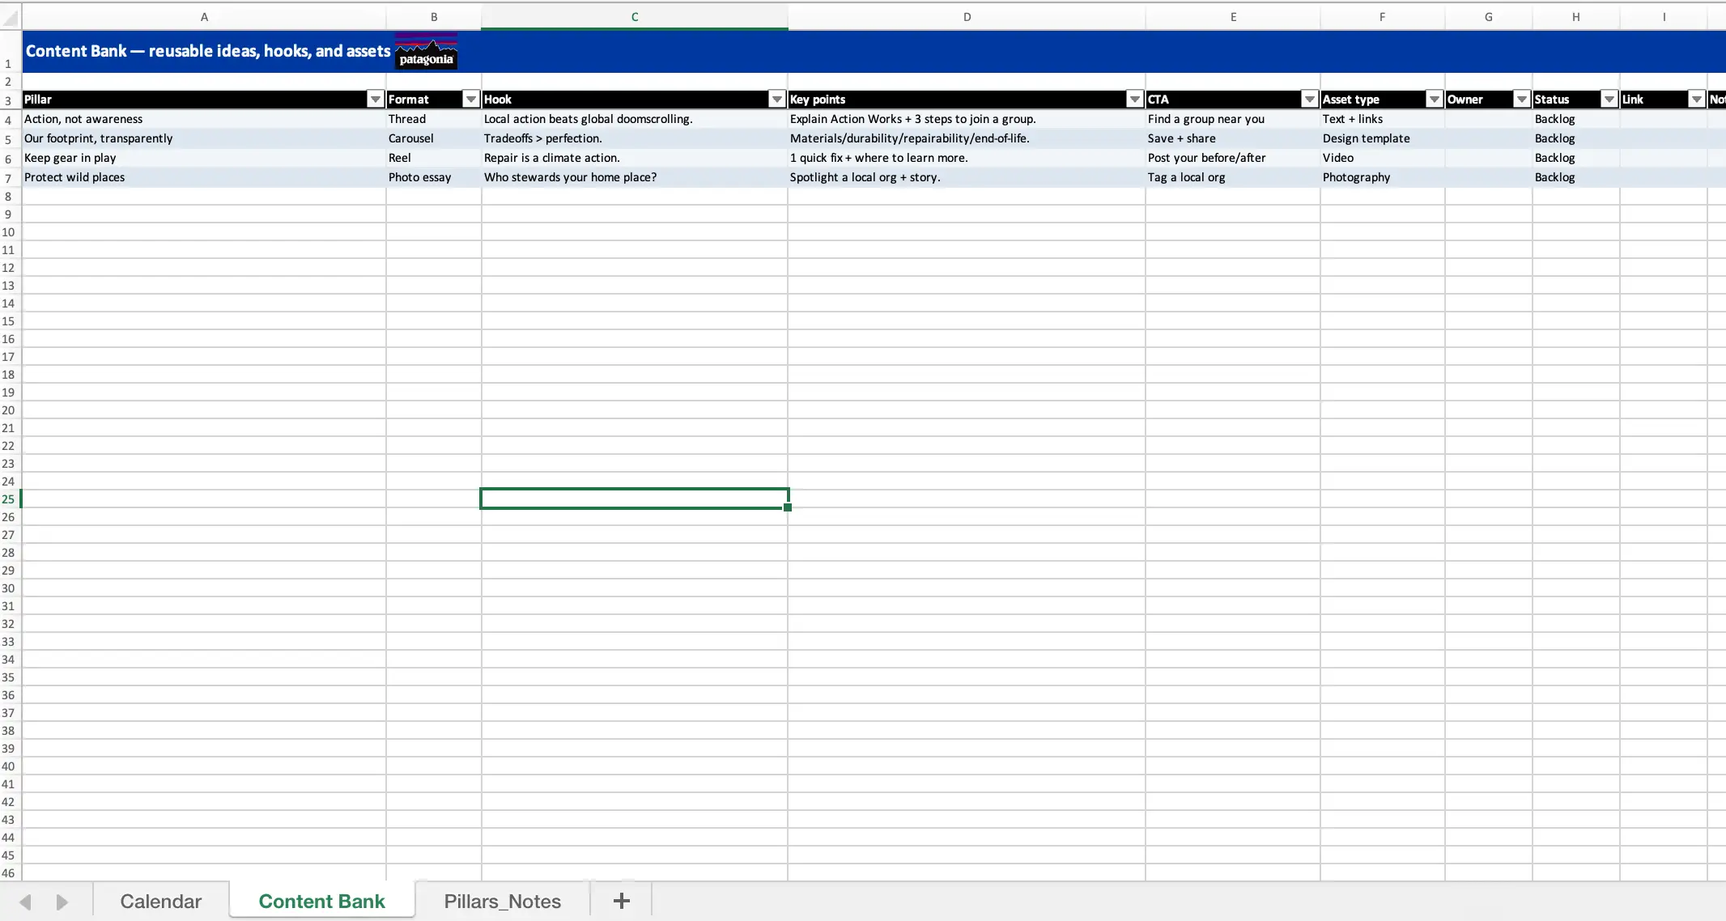The width and height of the screenshot is (1726, 921).
Task: Switch to the Calendar sheet tab
Action: tap(160, 902)
